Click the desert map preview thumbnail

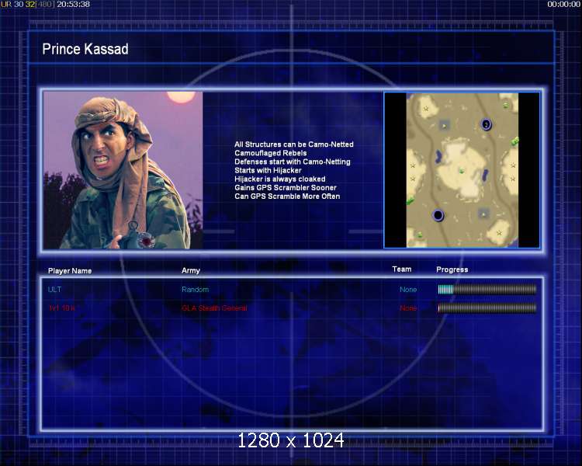coord(462,170)
